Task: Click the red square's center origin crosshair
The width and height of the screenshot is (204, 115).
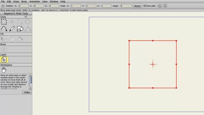Action: pos(153,64)
